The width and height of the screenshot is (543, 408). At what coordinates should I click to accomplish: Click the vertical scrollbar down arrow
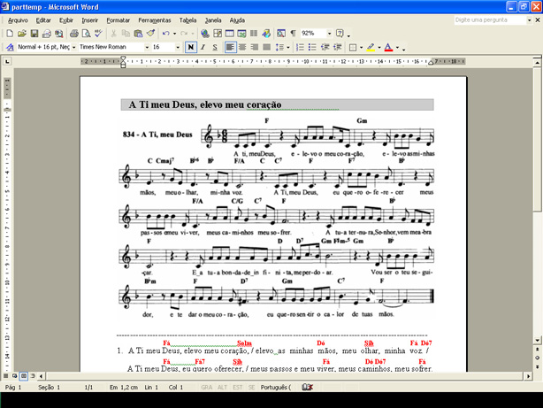(x=537, y=341)
